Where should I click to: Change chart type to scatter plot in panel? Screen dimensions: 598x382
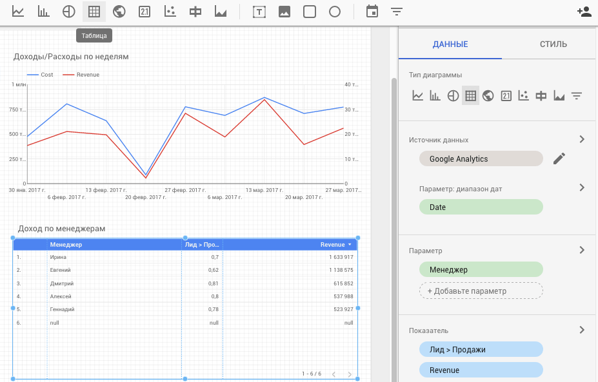point(524,96)
